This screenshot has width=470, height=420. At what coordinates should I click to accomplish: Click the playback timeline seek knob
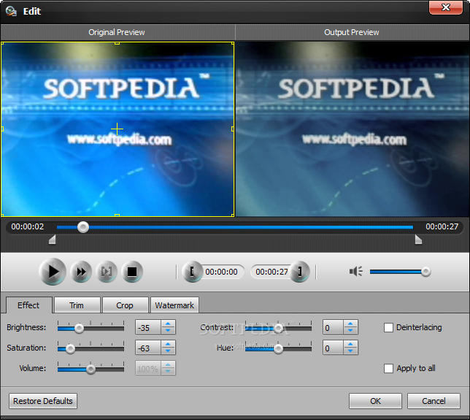pos(83,227)
